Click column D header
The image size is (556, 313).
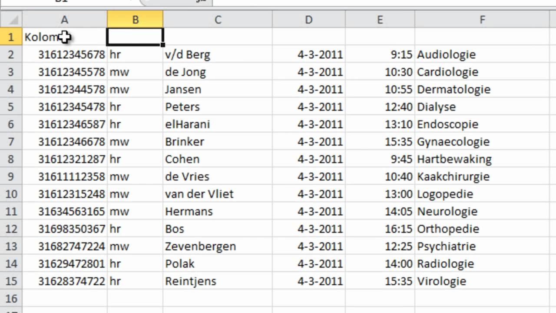point(308,20)
